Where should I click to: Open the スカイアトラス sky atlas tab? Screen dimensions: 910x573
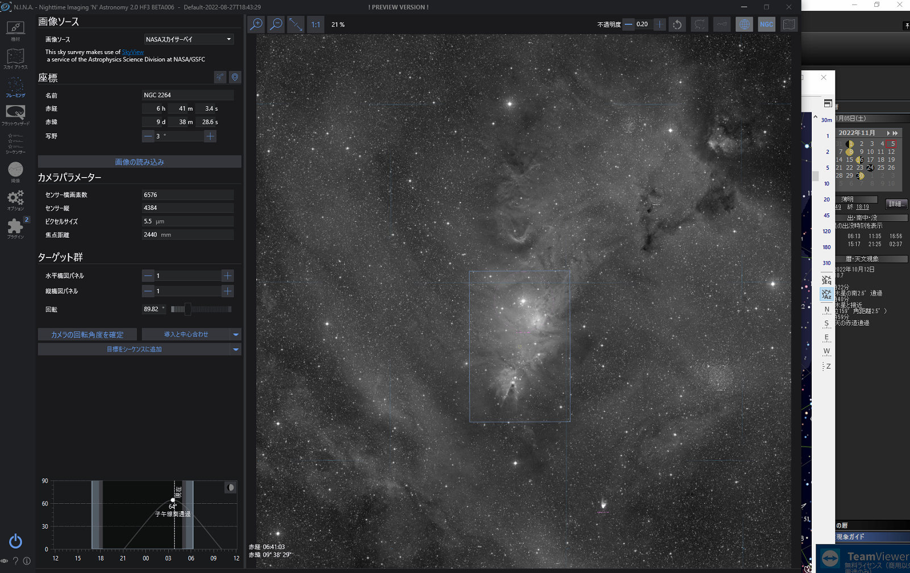tap(15, 59)
